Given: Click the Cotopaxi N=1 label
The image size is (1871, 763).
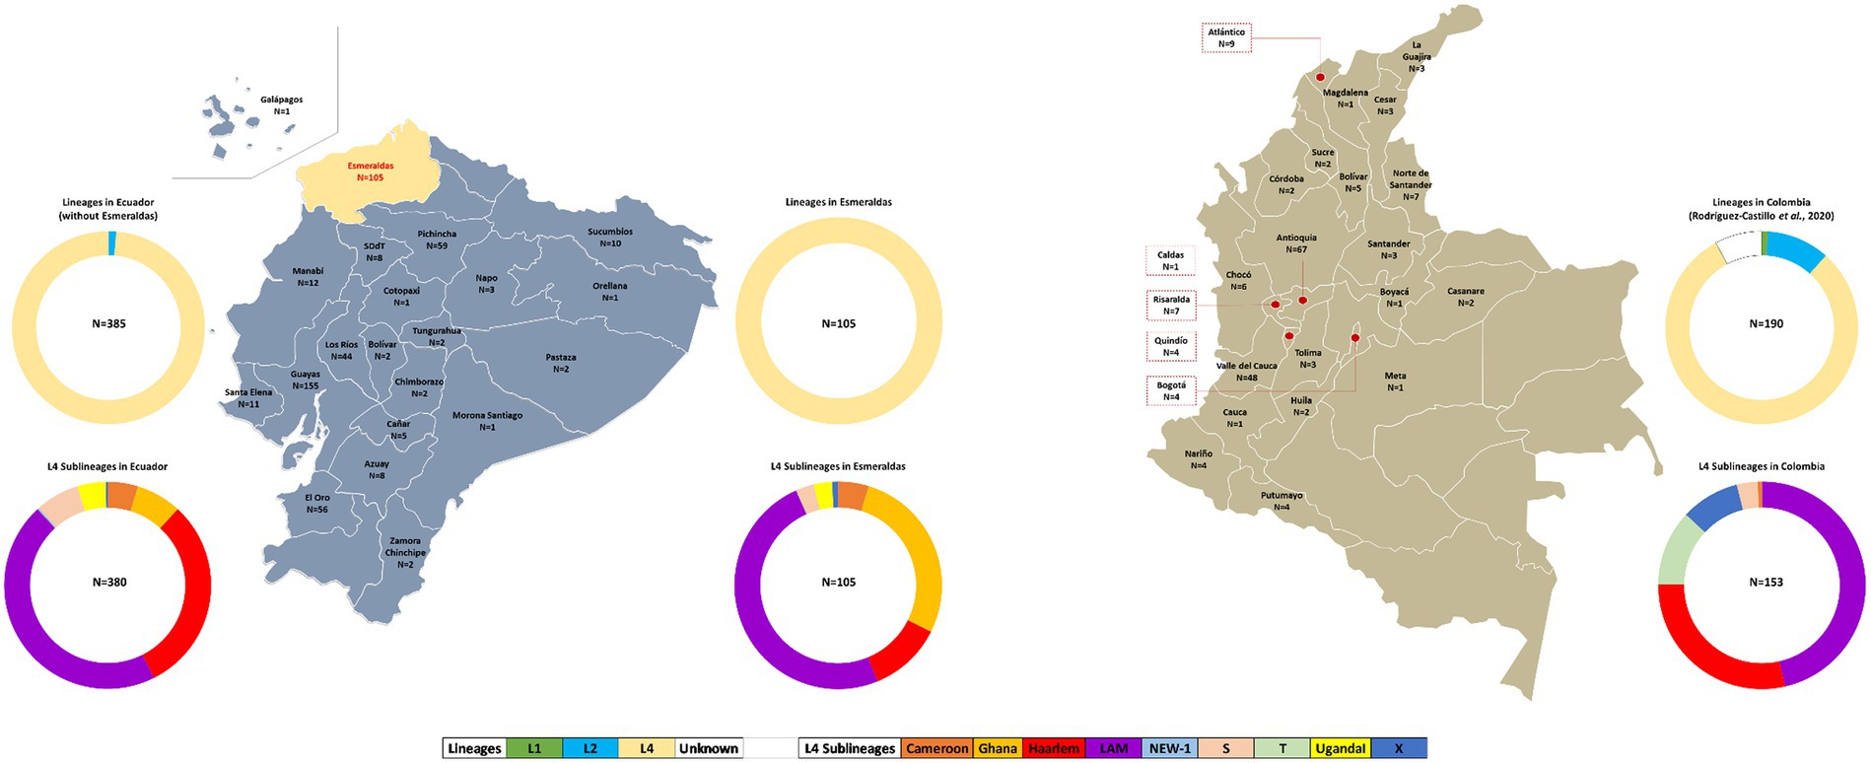Looking at the screenshot, I should click(x=401, y=297).
